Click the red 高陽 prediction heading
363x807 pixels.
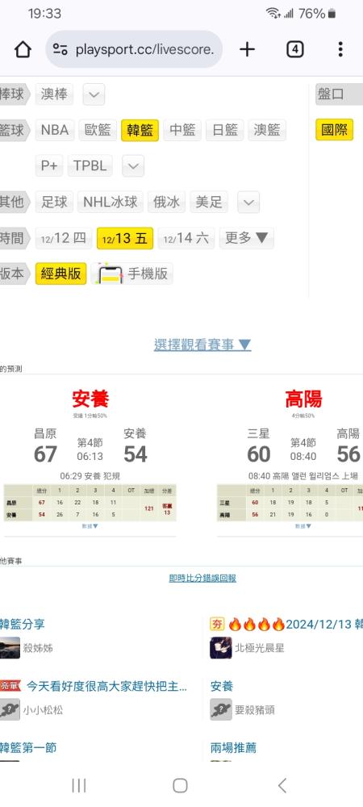(303, 399)
